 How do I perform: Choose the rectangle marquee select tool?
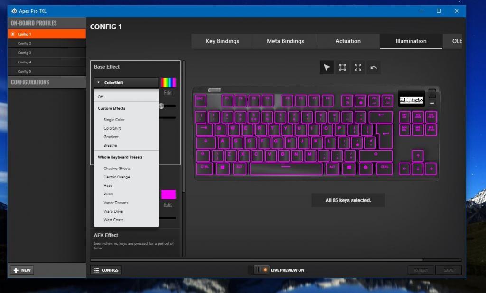coord(342,68)
